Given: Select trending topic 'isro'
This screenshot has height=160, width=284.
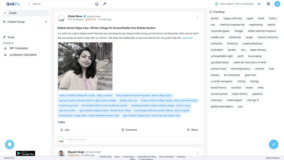Looking at the screenshot, I should pyautogui.click(x=243, y=50).
